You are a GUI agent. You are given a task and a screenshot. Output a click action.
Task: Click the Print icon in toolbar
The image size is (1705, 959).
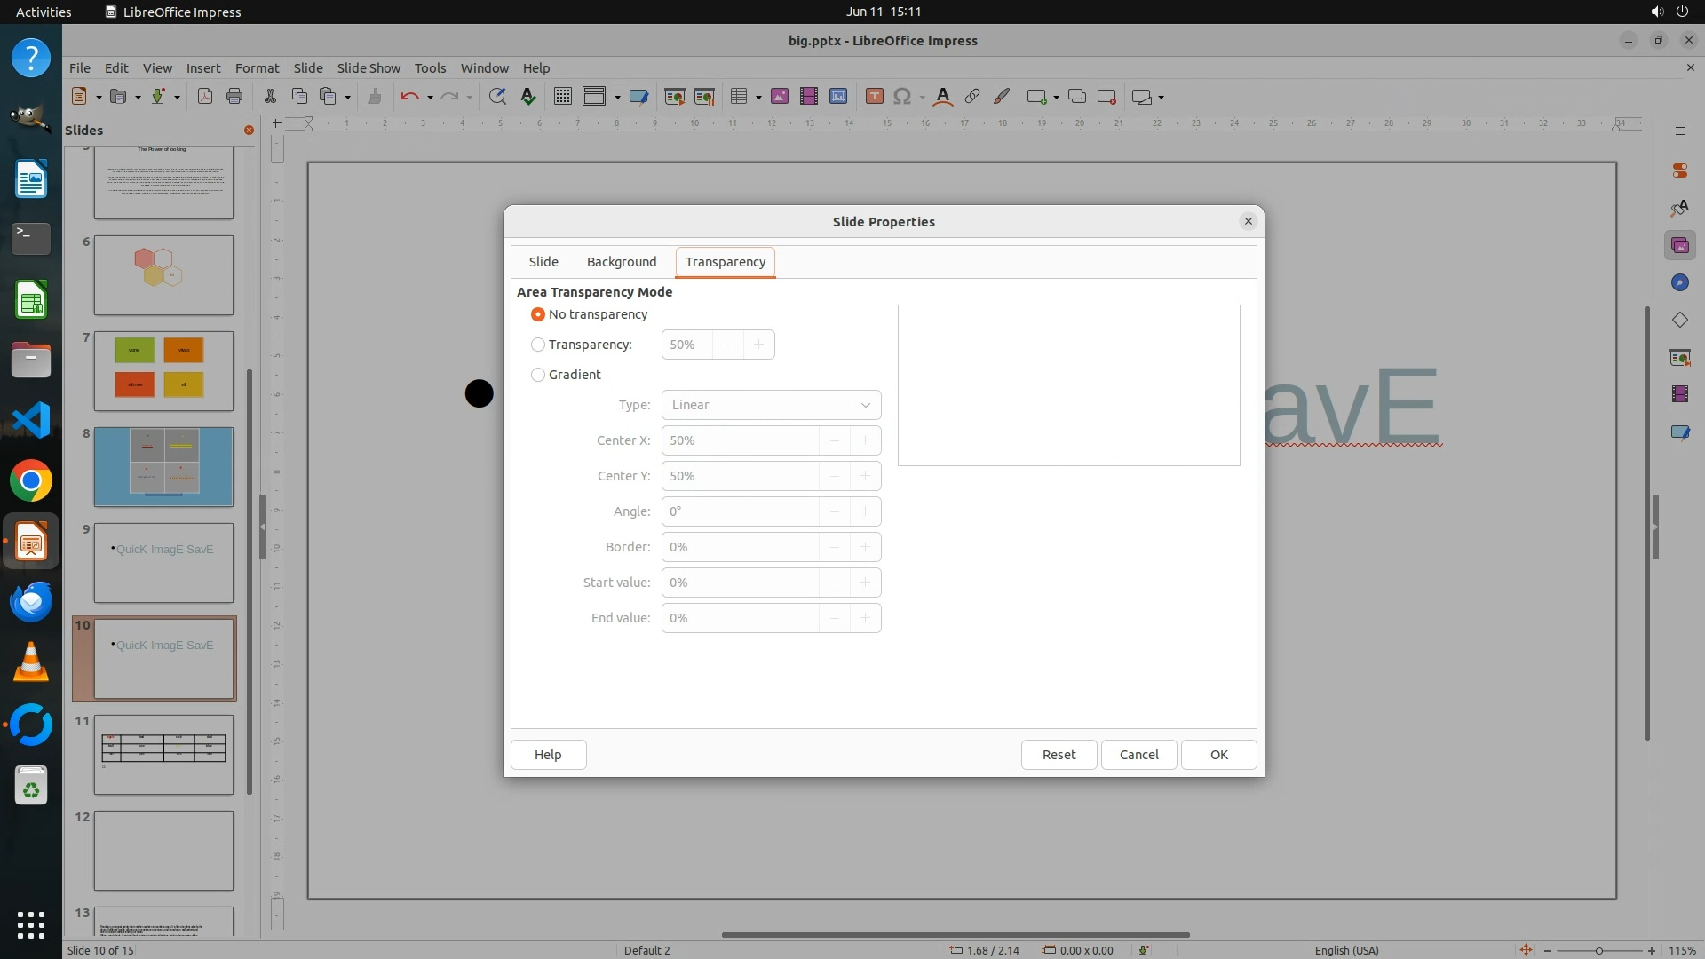pos(234,97)
